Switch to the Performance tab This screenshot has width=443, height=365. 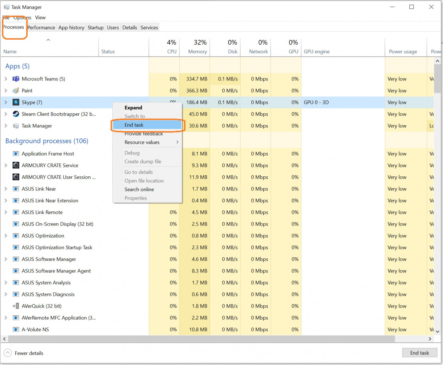click(x=41, y=27)
